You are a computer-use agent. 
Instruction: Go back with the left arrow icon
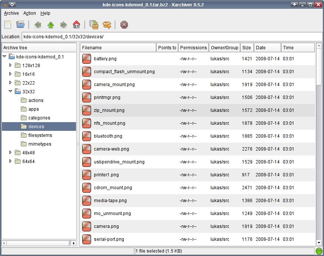tap(38, 25)
